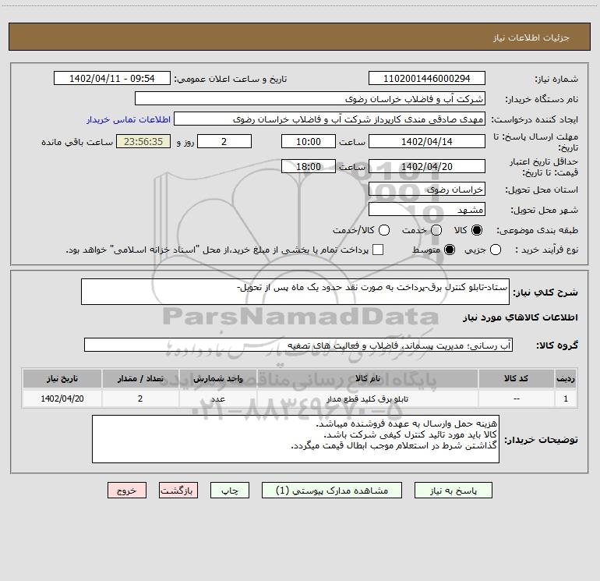Click the توضیحات خریدار text area

pos(295,439)
